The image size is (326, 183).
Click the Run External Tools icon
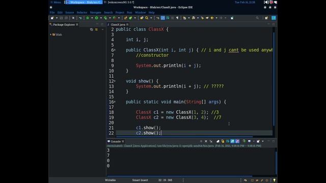coord(114,18)
